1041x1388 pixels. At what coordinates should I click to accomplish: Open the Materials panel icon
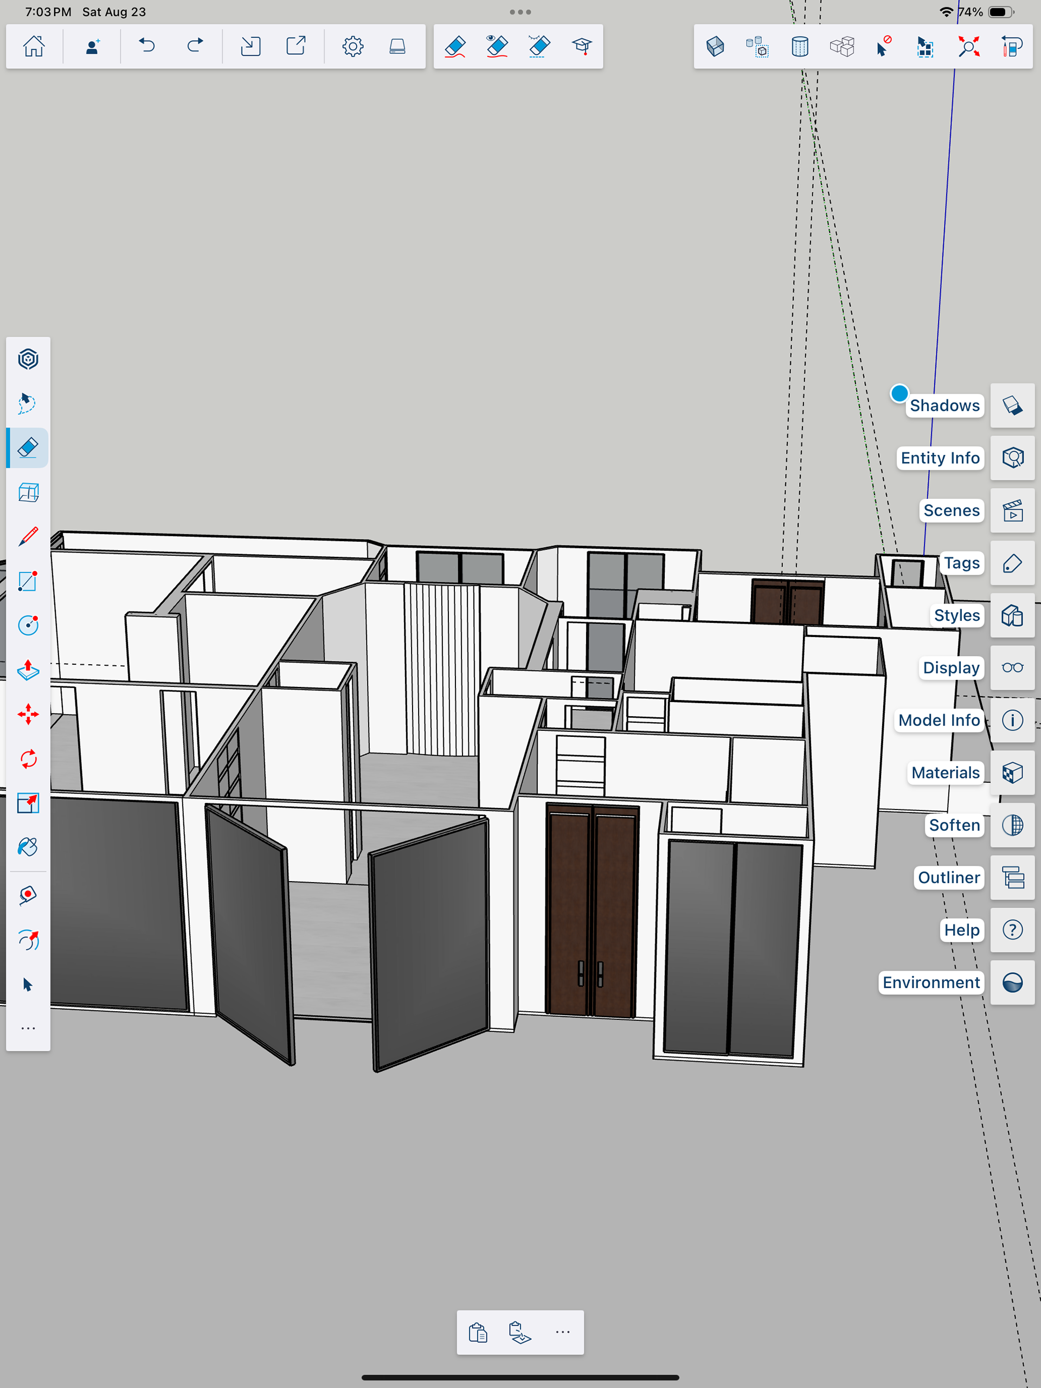[1012, 773]
